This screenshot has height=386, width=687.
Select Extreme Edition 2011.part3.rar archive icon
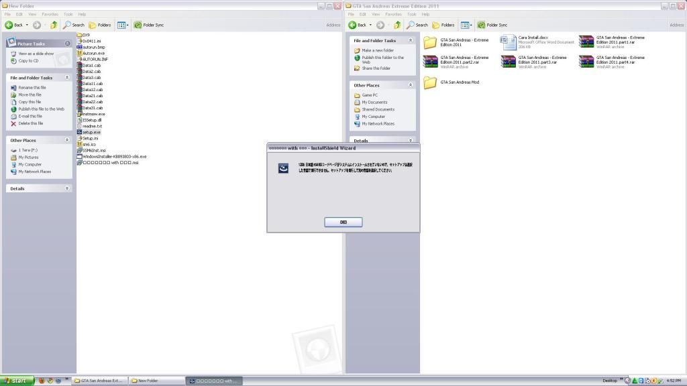509,62
